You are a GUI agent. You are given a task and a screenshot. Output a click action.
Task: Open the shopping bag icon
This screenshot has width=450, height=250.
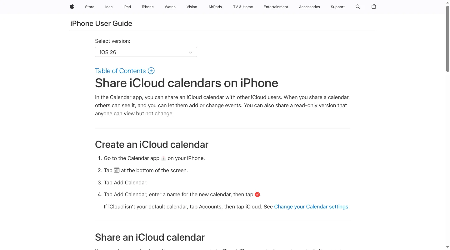click(x=373, y=7)
